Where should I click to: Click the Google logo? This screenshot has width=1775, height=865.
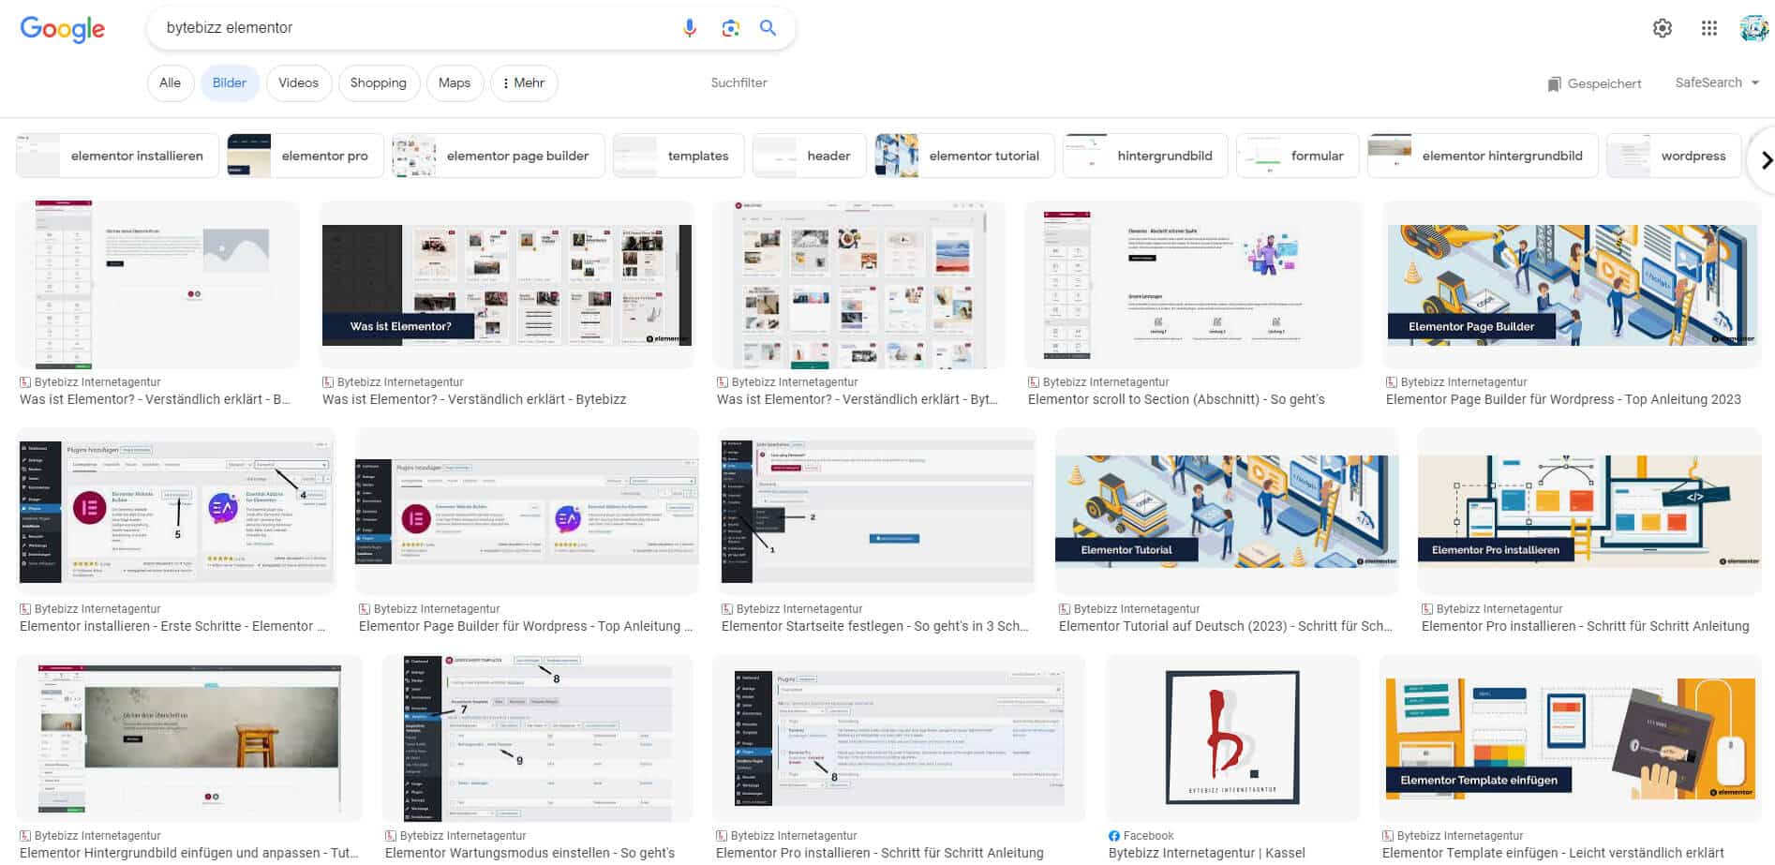click(62, 29)
